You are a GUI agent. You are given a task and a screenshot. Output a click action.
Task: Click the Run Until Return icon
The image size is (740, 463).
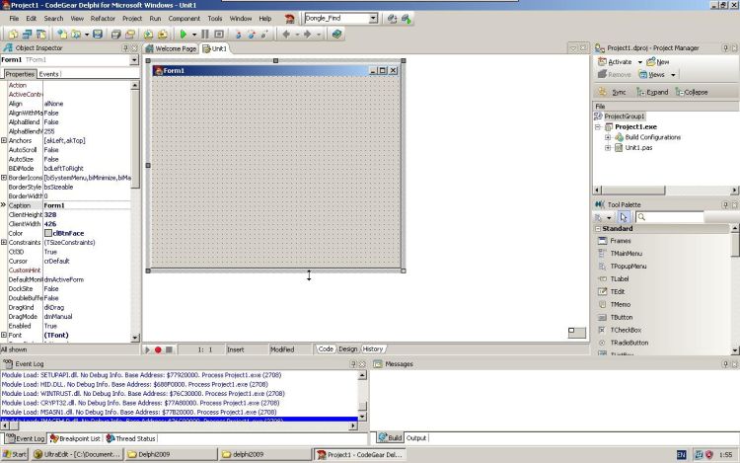pos(264,34)
